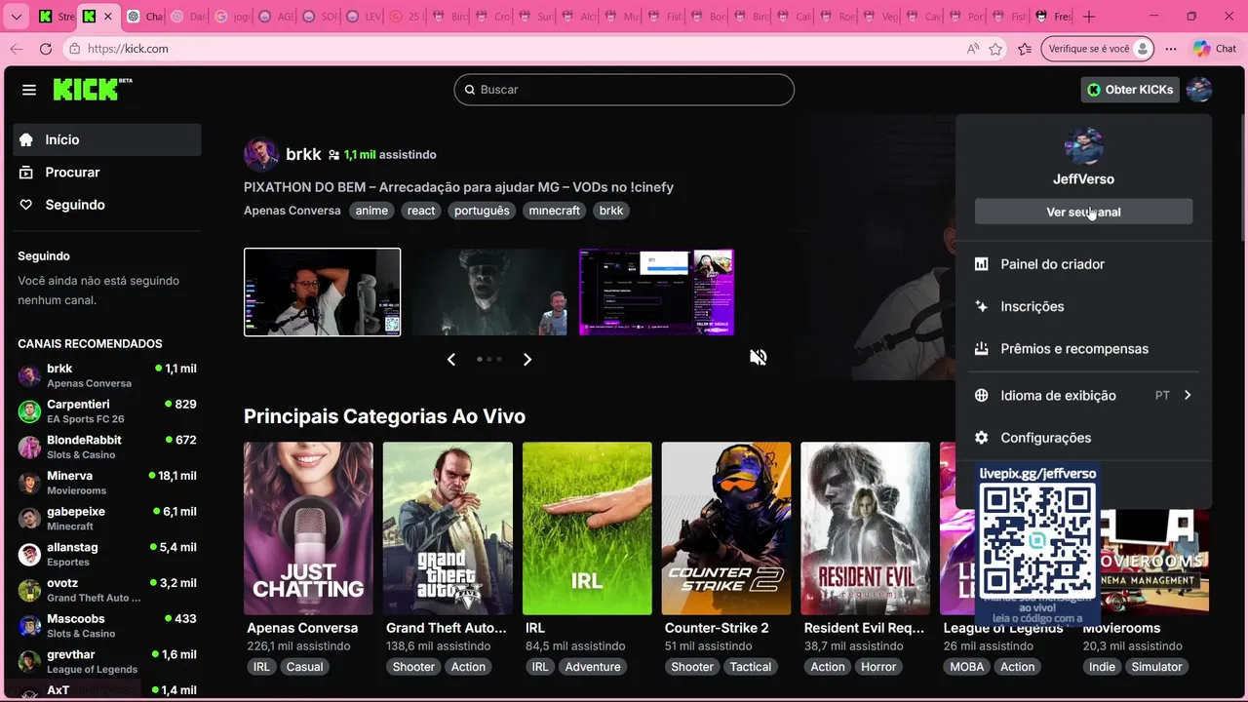Screen dimensions: 1248x702
Task: Go to Início in sidebar
Action: [x=107, y=139]
